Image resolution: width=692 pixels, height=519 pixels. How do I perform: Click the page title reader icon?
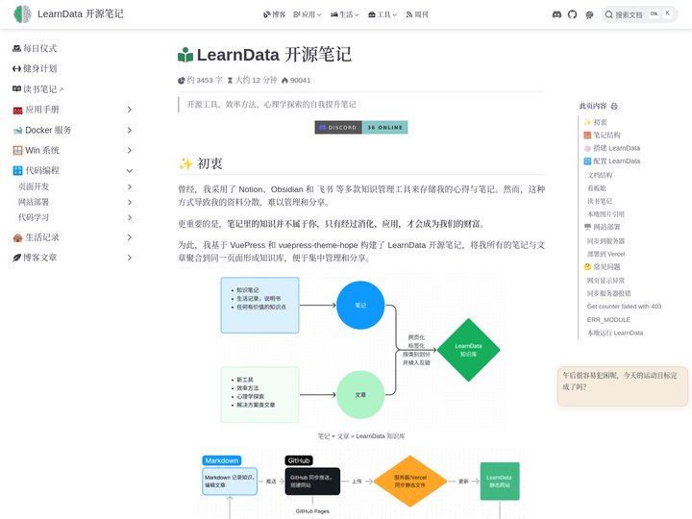coord(185,55)
